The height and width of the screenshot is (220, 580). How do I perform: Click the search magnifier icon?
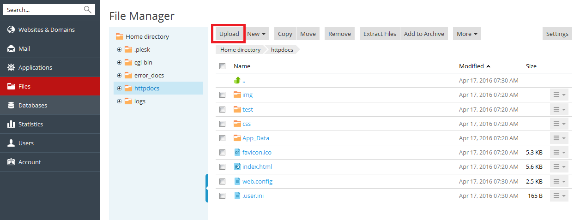click(87, 10)
